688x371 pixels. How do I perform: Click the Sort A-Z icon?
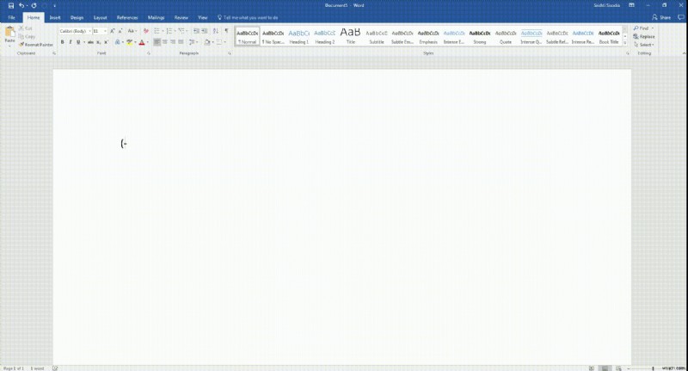216,31
